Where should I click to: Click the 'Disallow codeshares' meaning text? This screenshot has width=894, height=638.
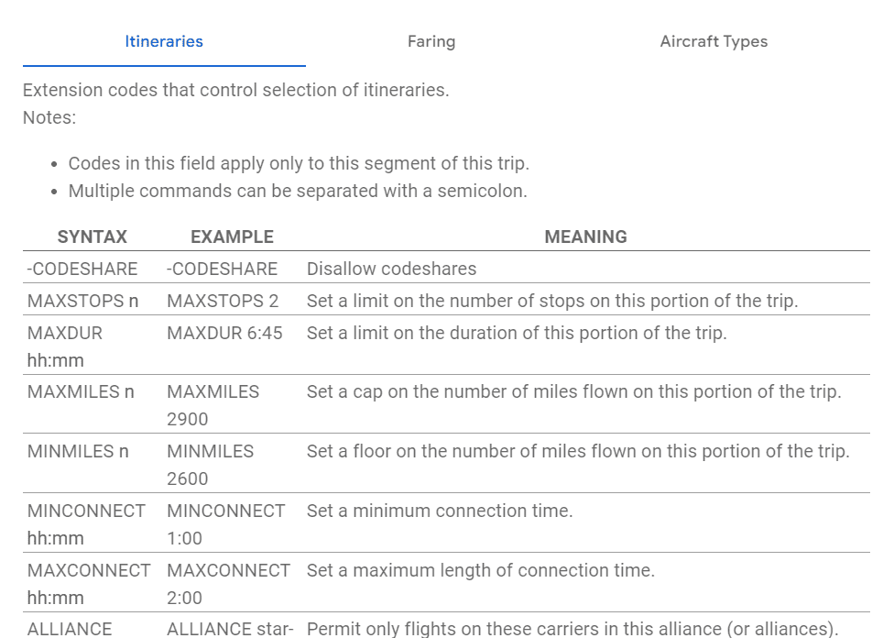(391, 269)
